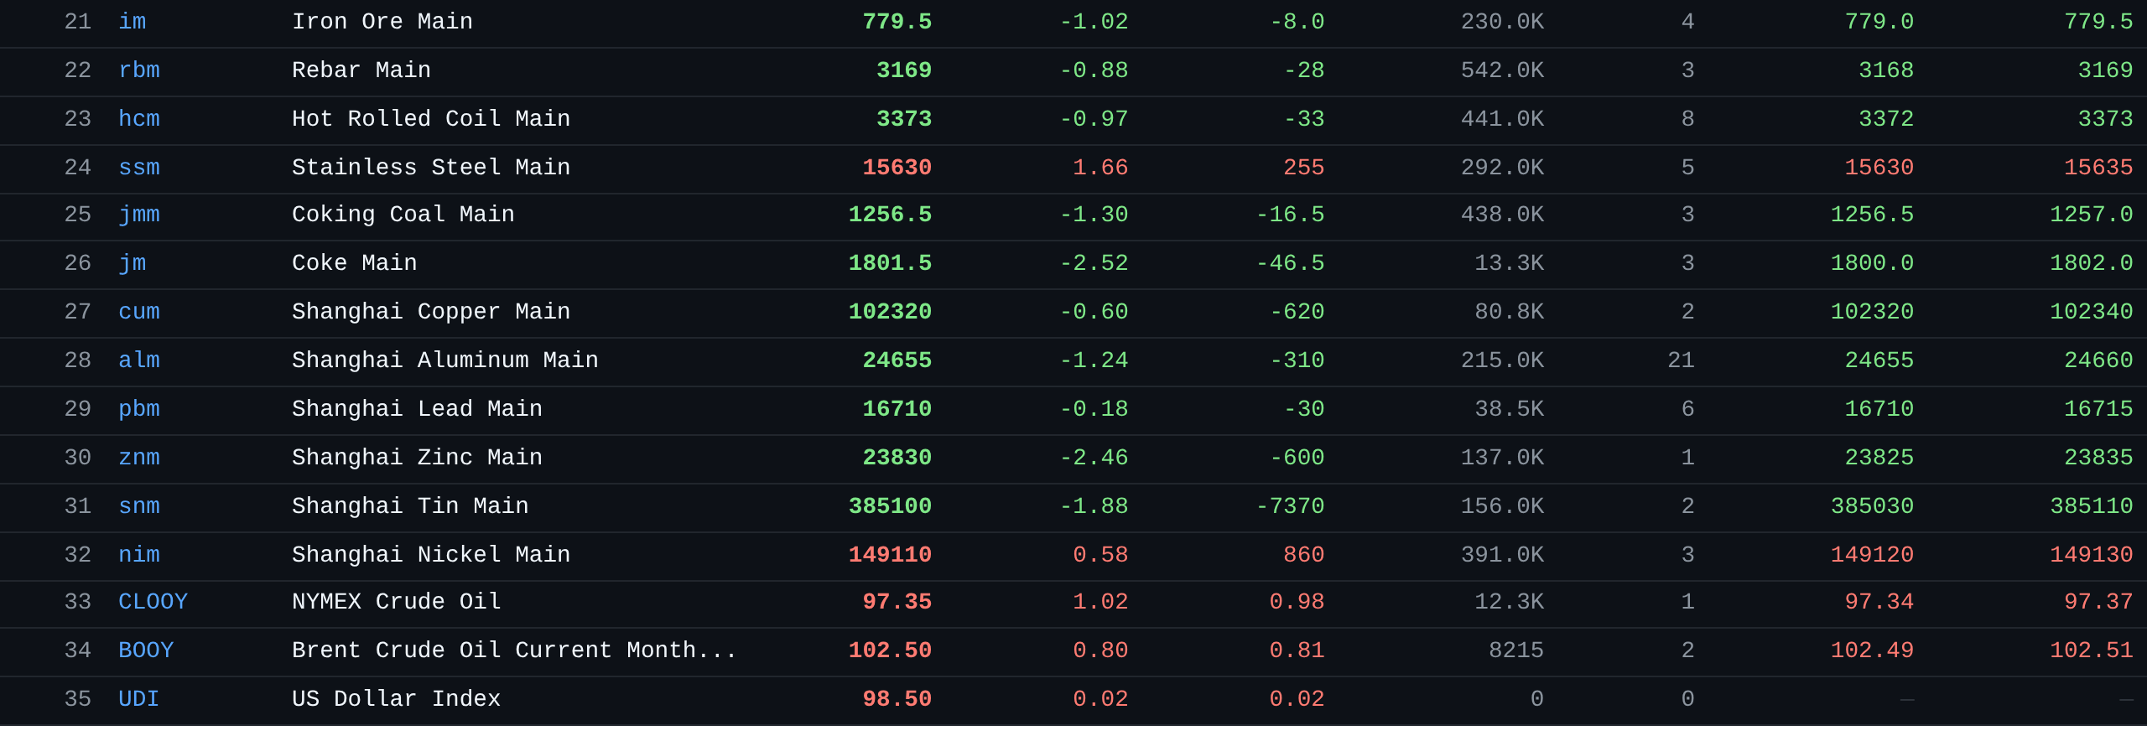Open the im ticker symbol link

[132, 22]
